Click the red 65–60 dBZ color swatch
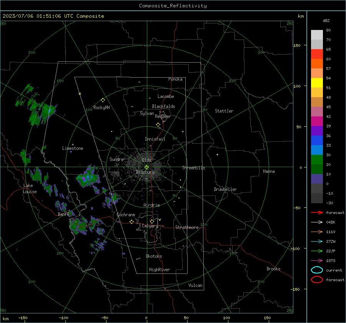This screenshot has height=323, width=346. tap(317, 54)
